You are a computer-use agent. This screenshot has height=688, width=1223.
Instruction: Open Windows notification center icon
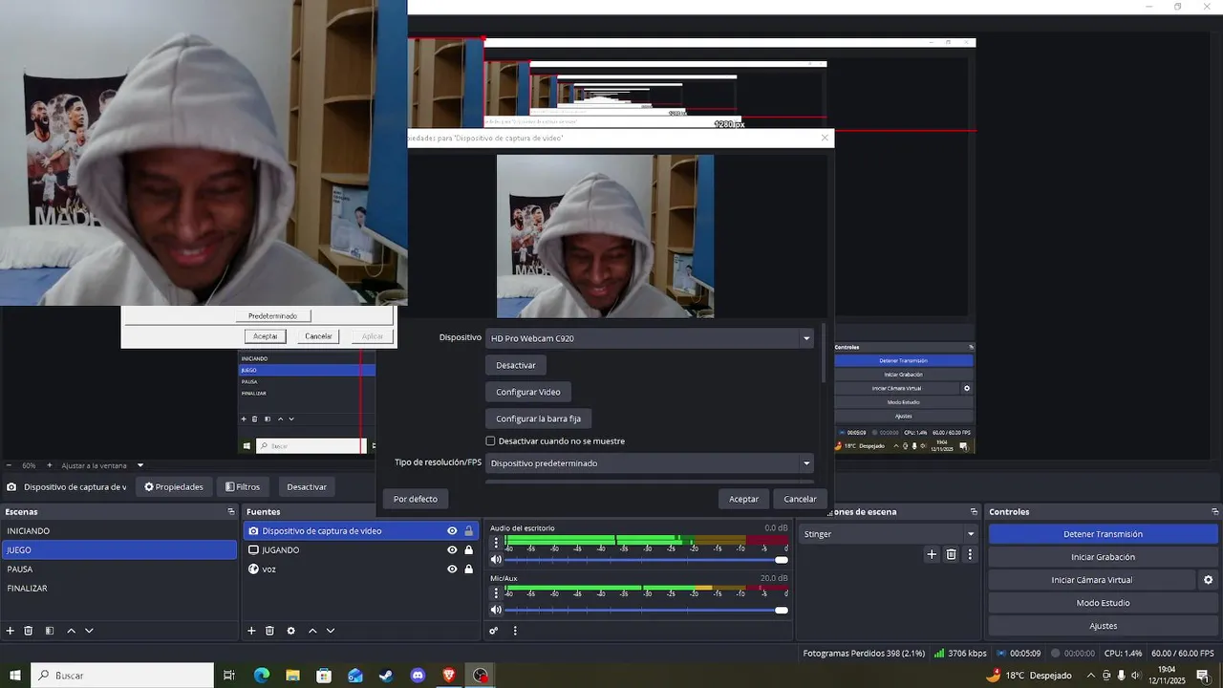(x=1202, y=676)
